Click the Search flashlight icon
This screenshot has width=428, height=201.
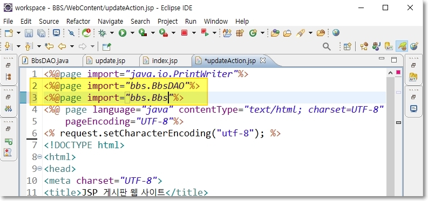click(x=301, y=33)
